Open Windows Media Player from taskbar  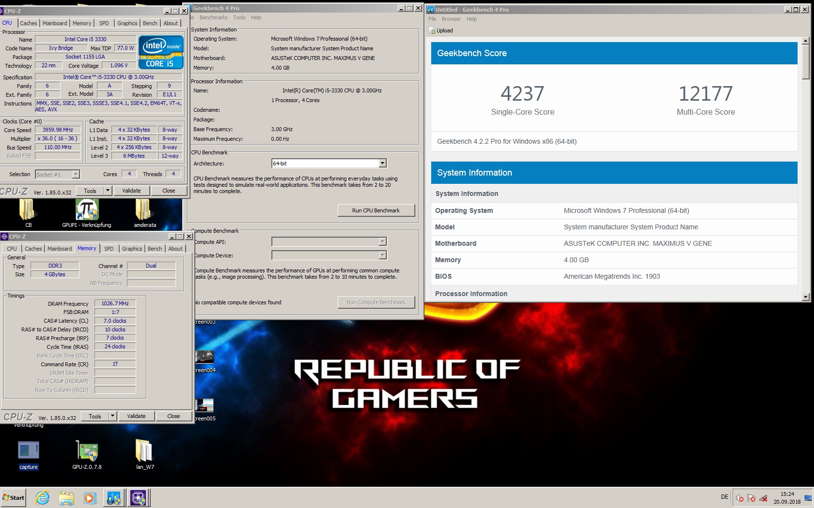[x=90, y=497]
